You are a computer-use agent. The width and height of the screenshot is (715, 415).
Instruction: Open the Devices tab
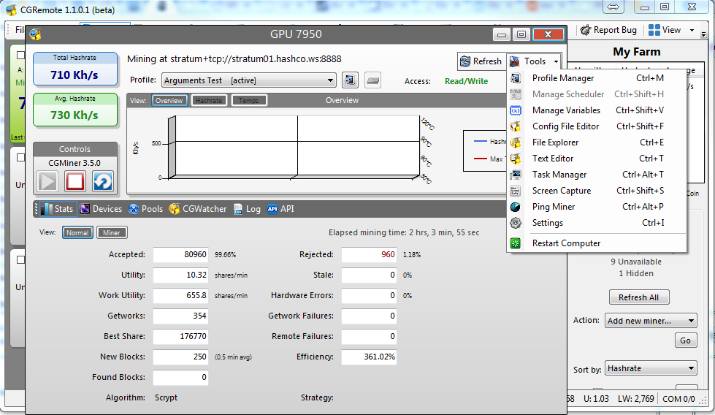coord(102,209)
